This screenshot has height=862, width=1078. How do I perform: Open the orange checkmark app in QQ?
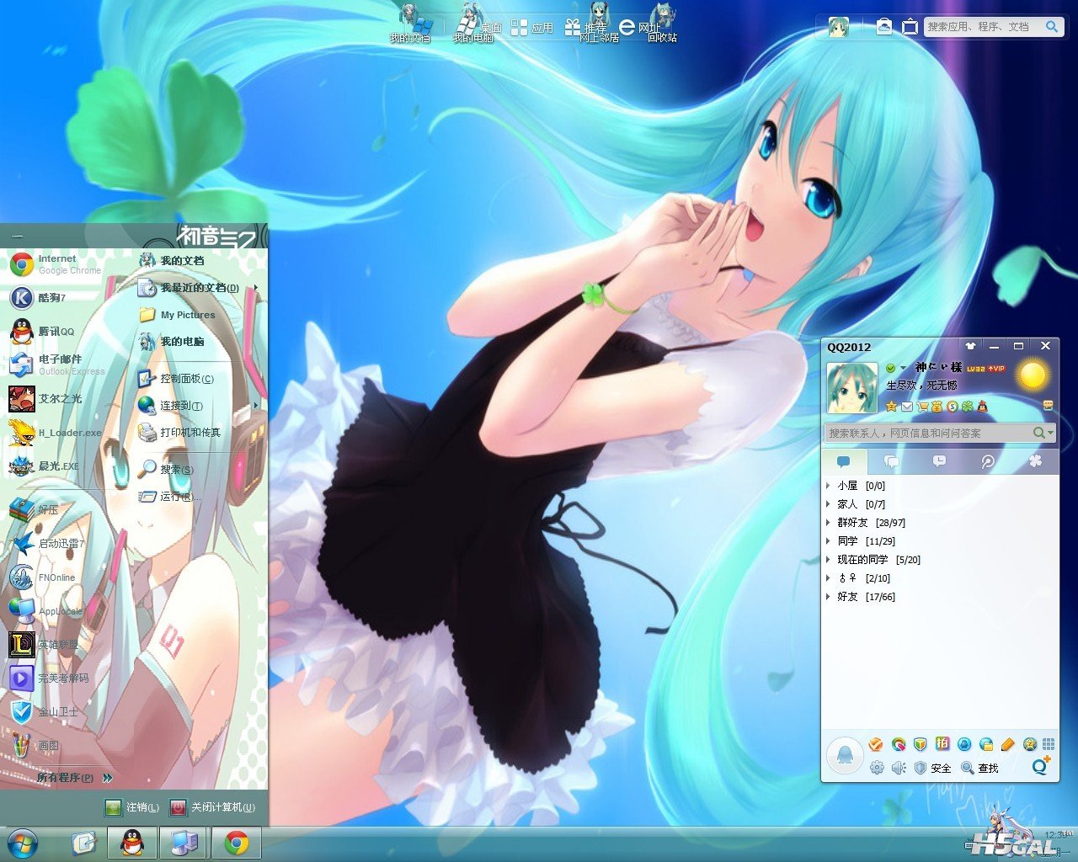876,744
